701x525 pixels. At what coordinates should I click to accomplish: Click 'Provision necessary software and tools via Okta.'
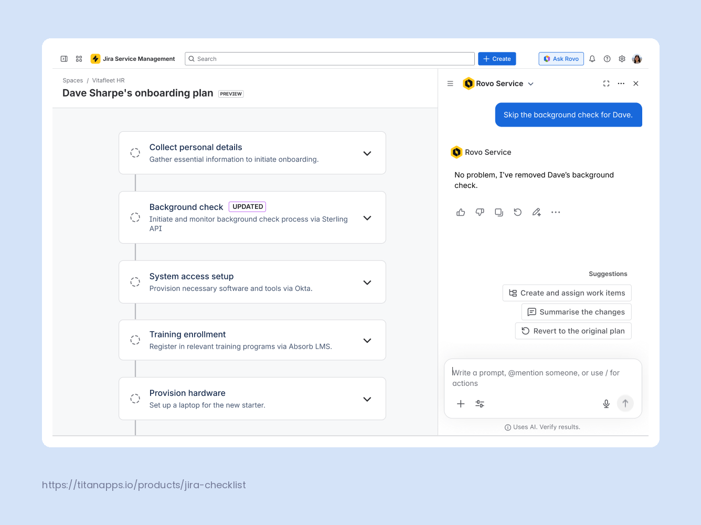coord(231,289)
